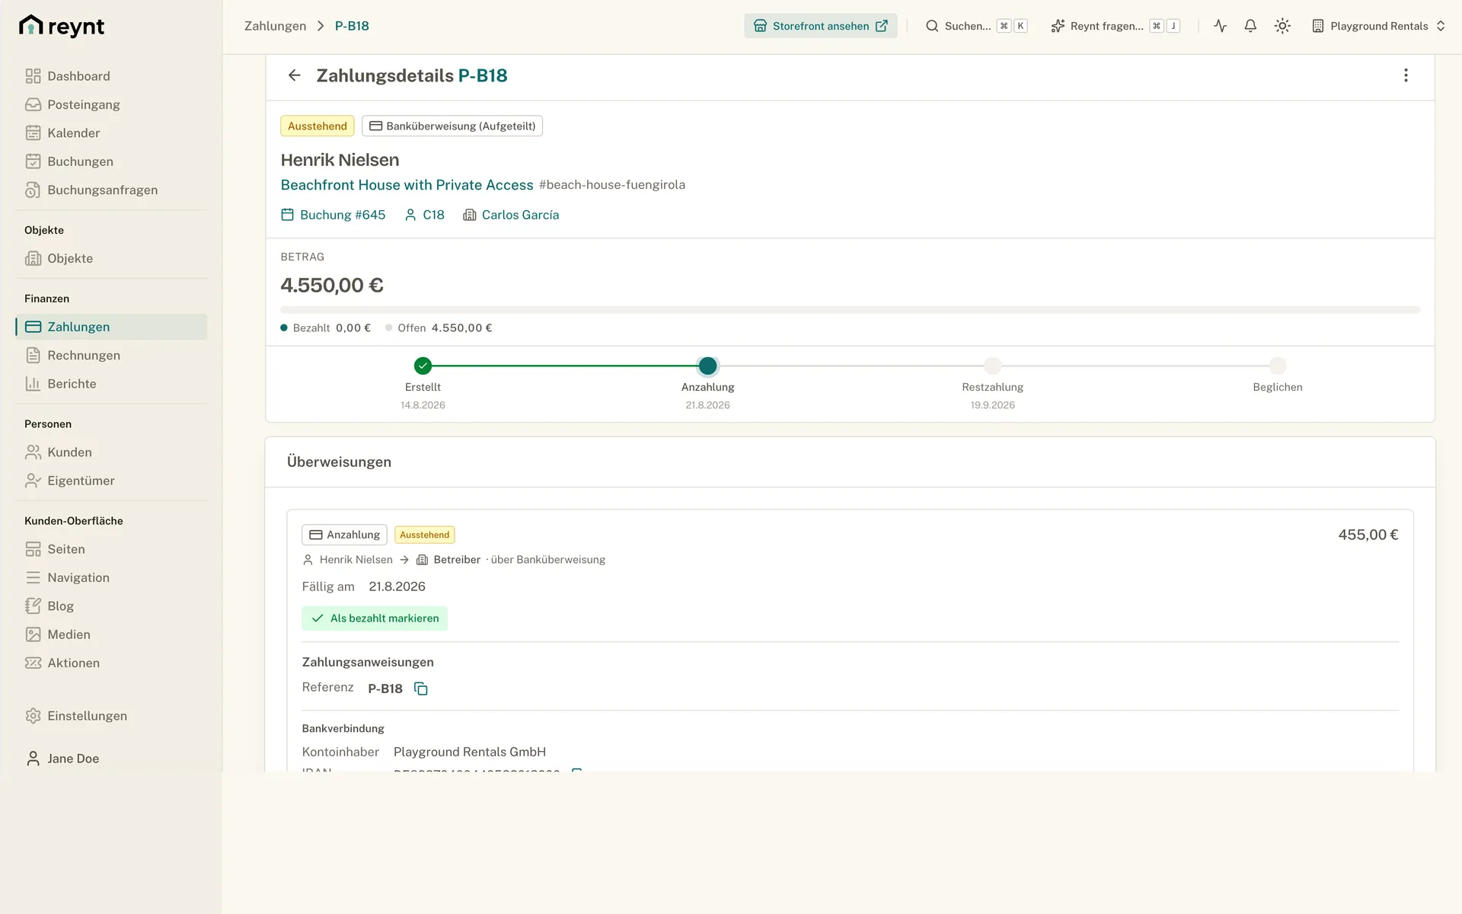Viewport: 1462px width, 914px height.
Task: Click the Rechnungen document icon
Action: click(33, 355)
